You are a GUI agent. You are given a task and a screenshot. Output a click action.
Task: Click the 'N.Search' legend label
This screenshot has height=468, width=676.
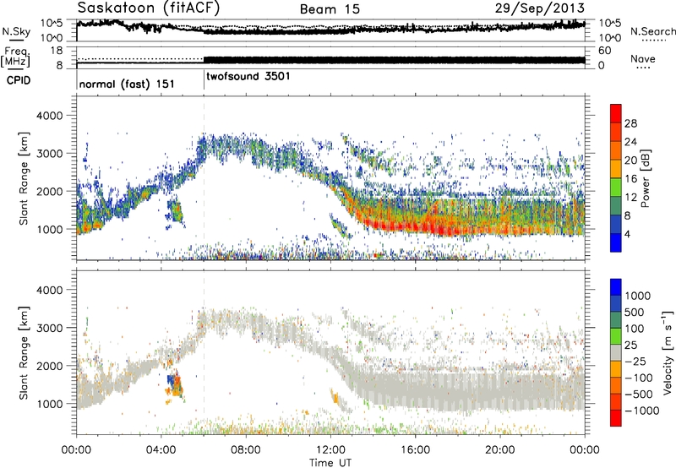click(x=652, y=31)
